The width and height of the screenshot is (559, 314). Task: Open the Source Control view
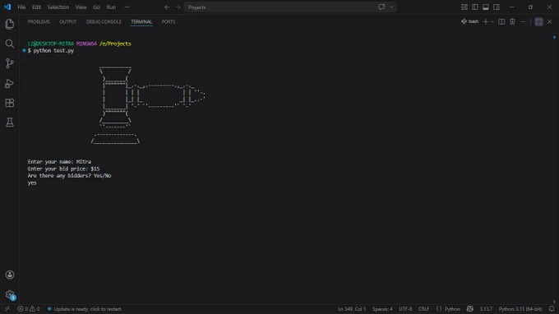[10, 63]
